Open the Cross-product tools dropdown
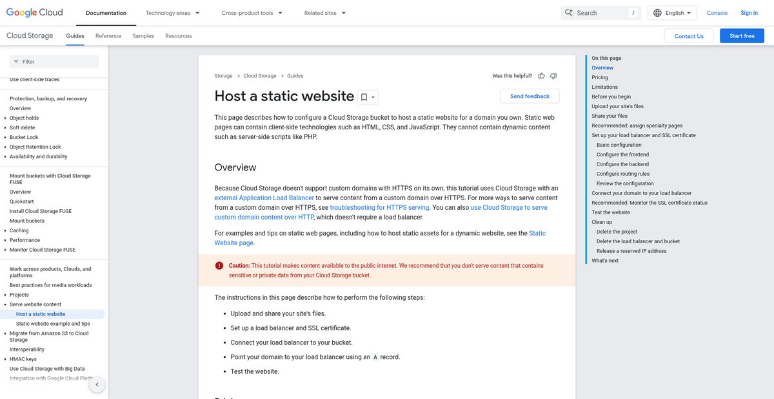 pos(252,13)
